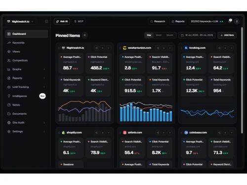This screenshot has height=185, width=247.
Task: Open Documents in the sidebar
Action: point(26,114)
